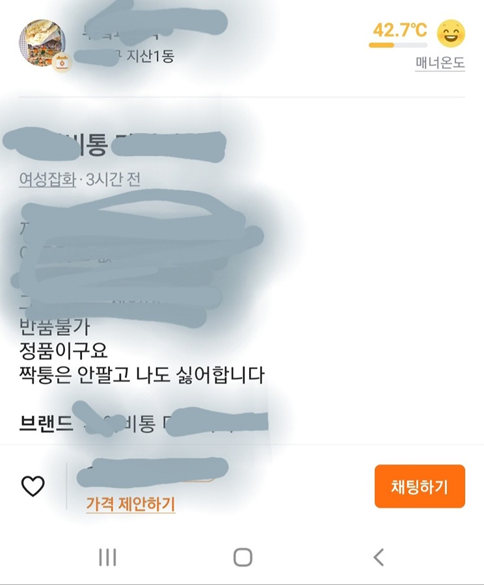Tap the listing title containing 비통
The width and height of the screenshot is (484, 585).
tap(114, 144)
